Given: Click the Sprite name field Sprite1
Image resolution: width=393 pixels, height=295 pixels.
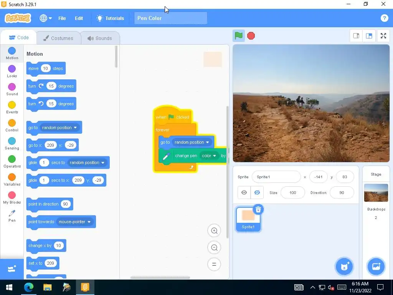Looking at the screenshot, I should click(x=276, y=177).
